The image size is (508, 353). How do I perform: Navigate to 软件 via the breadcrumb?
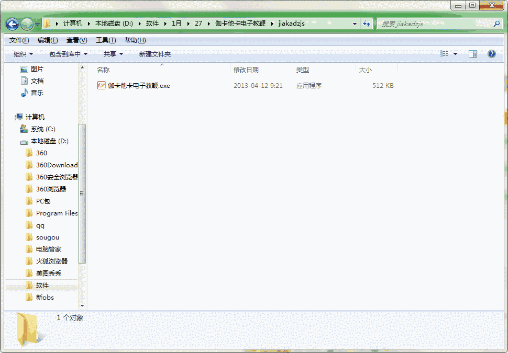pyautogui.click(x=152, y=24)
